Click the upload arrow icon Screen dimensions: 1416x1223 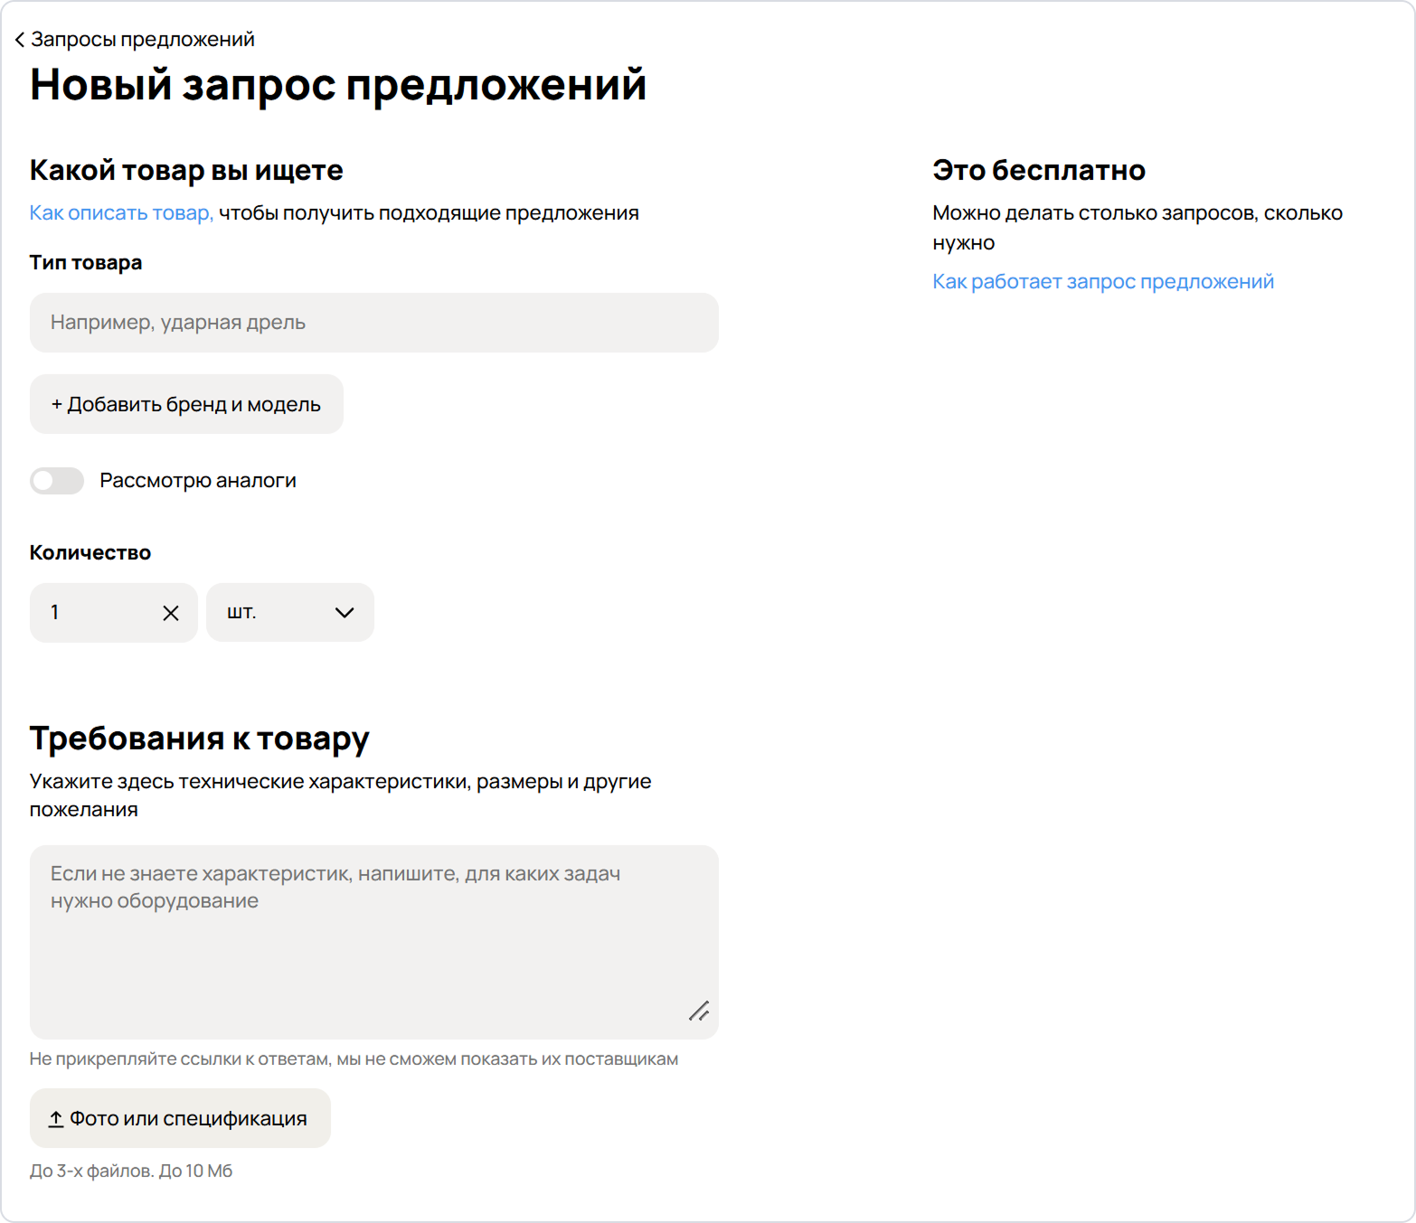tap(55, 1119)
